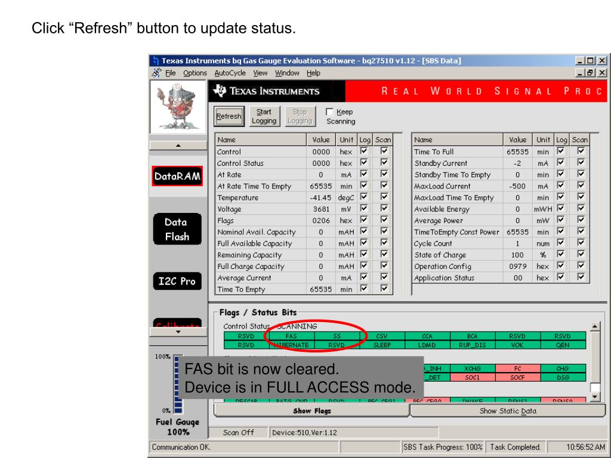Enable the Keep Scanning checkbox

click(x=329, y=112)
